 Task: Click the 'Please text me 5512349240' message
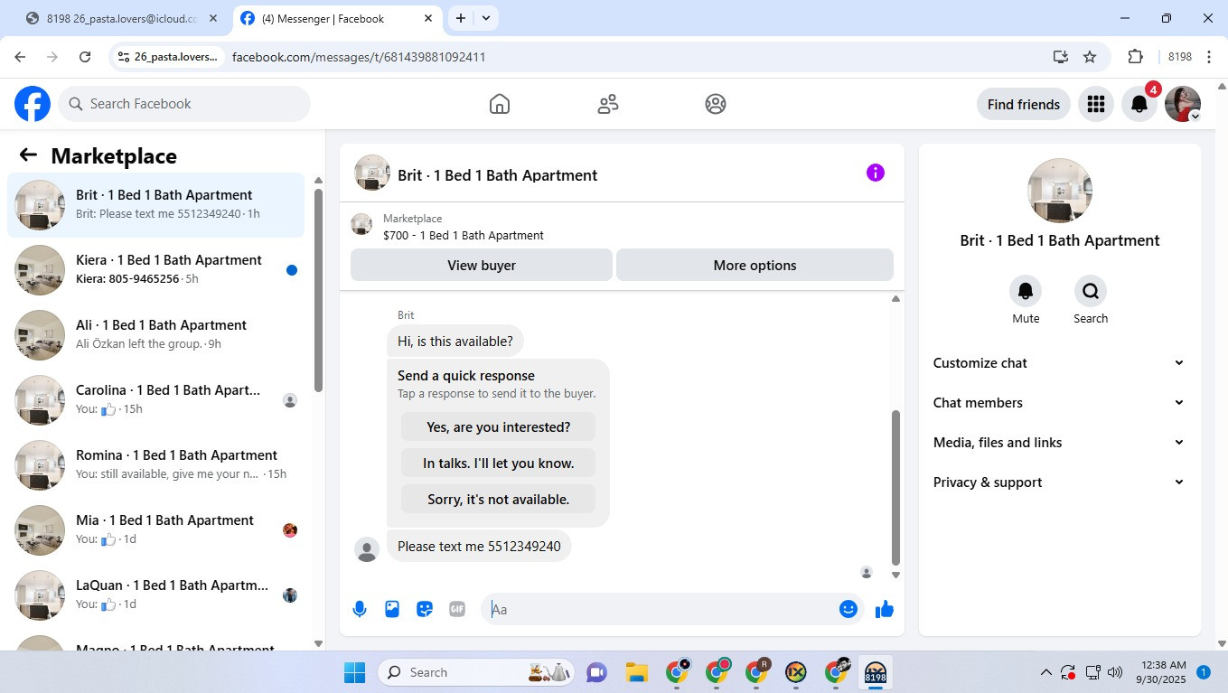coord(479,547)
